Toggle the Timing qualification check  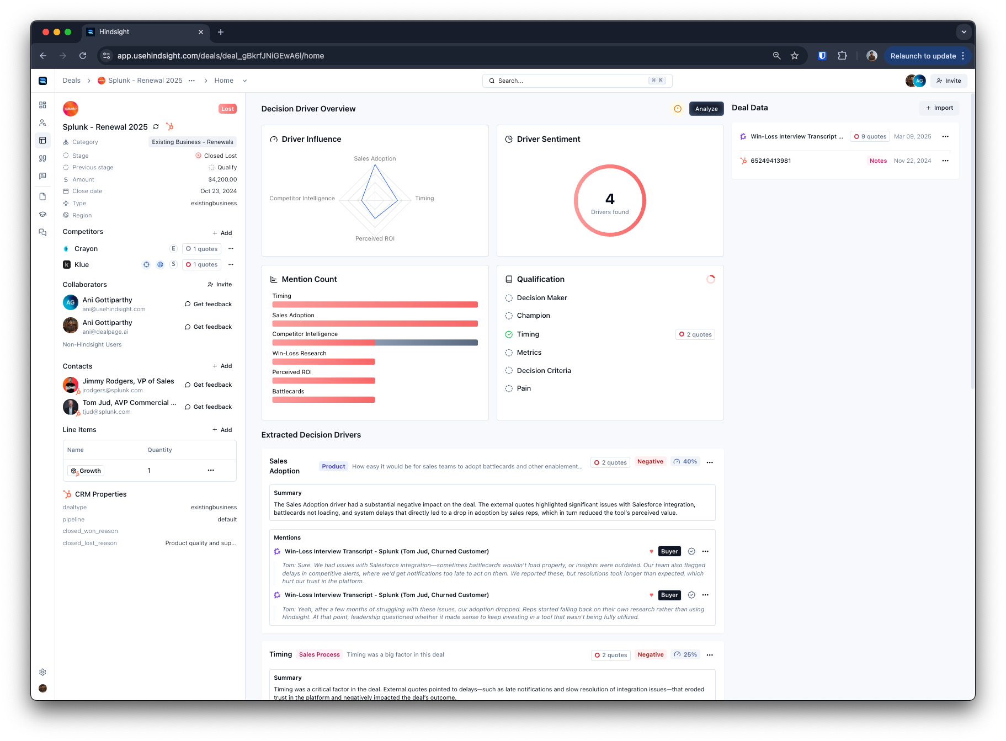(509, 334)
